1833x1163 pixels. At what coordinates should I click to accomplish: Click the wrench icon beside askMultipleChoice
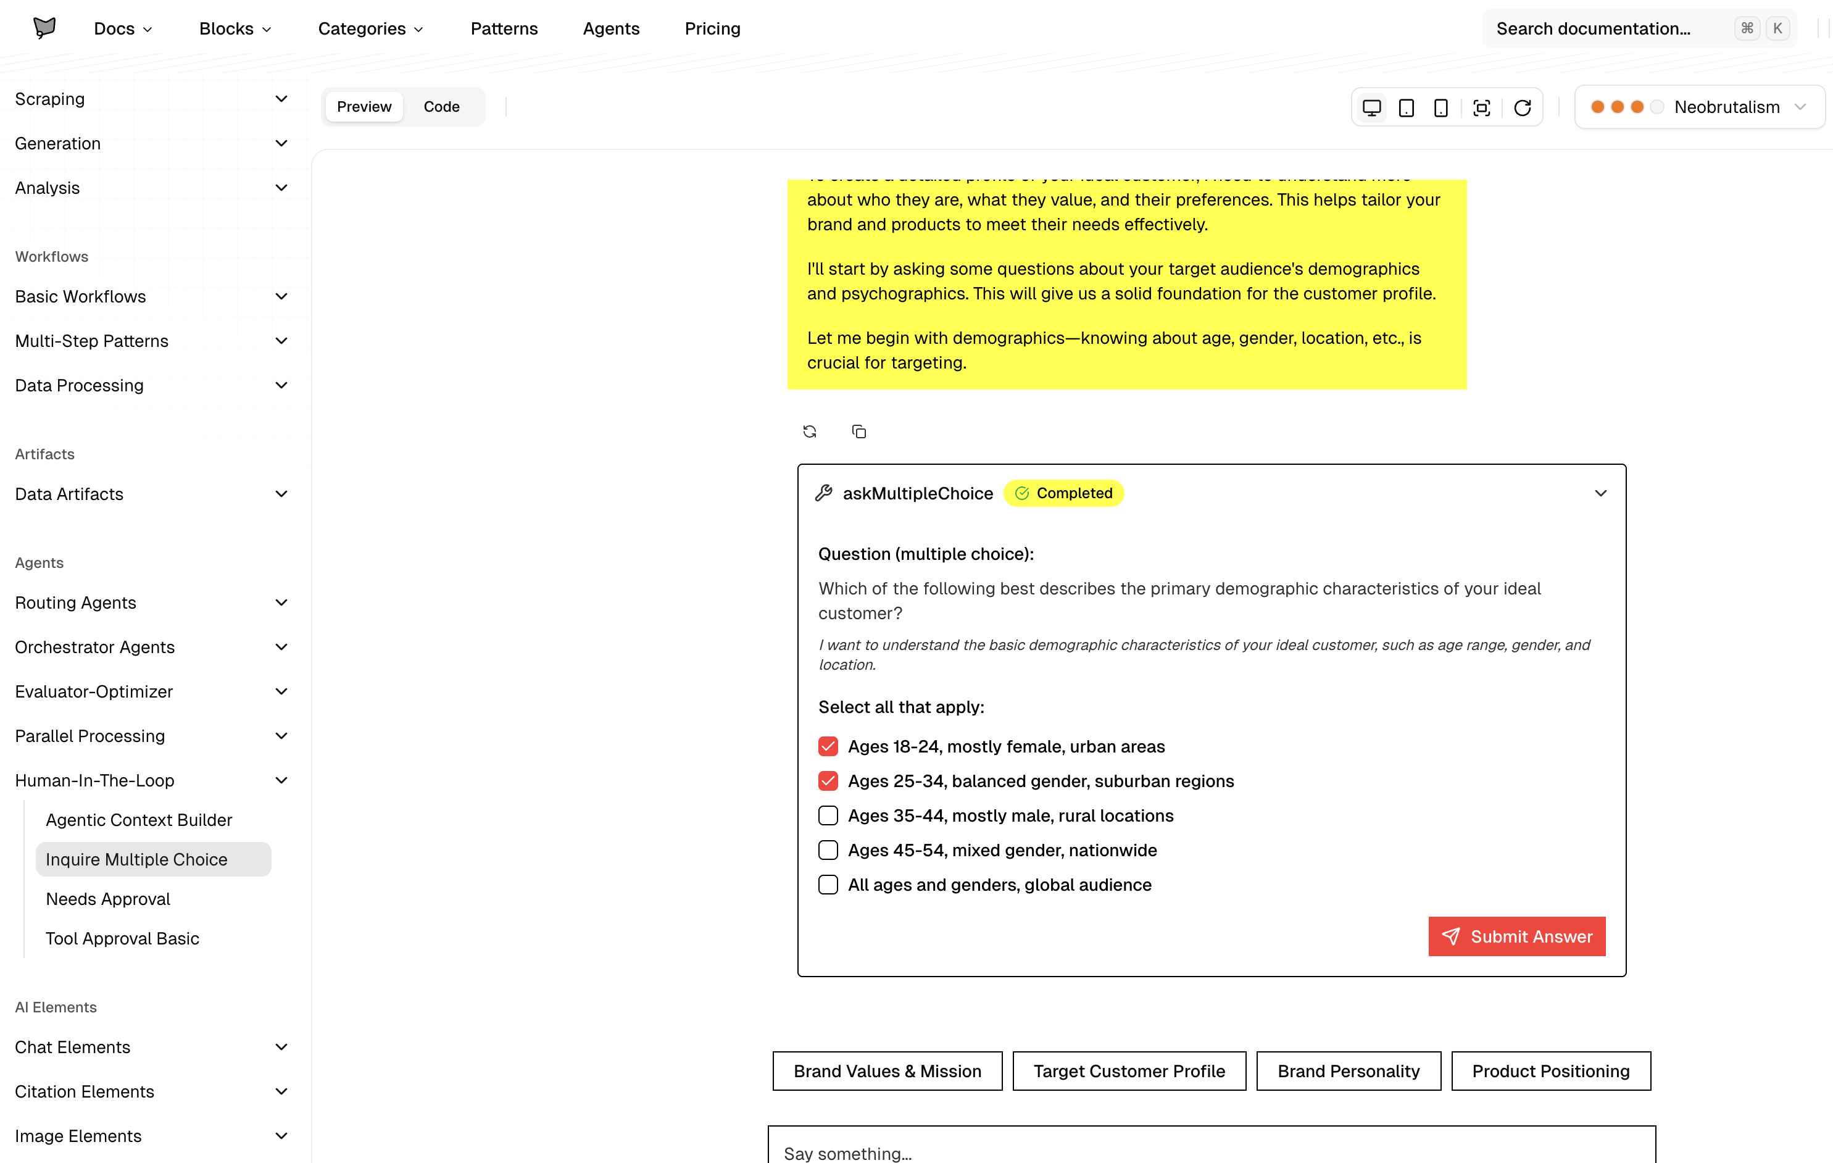click(x=824, y=493)
